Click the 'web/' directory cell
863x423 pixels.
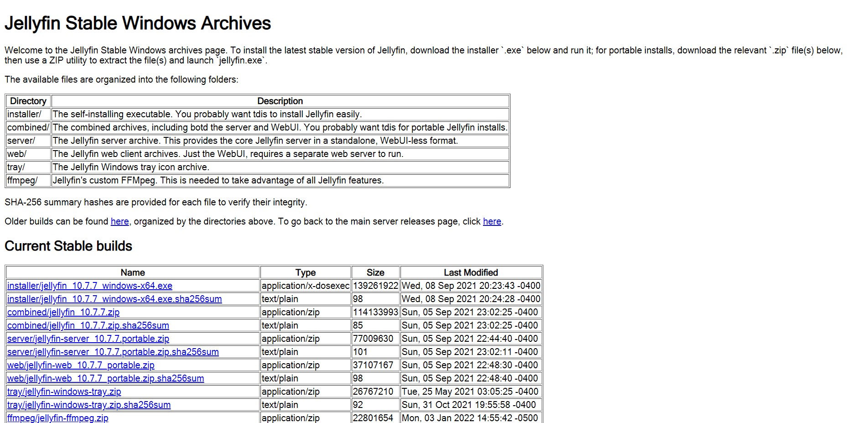(28, 154)
